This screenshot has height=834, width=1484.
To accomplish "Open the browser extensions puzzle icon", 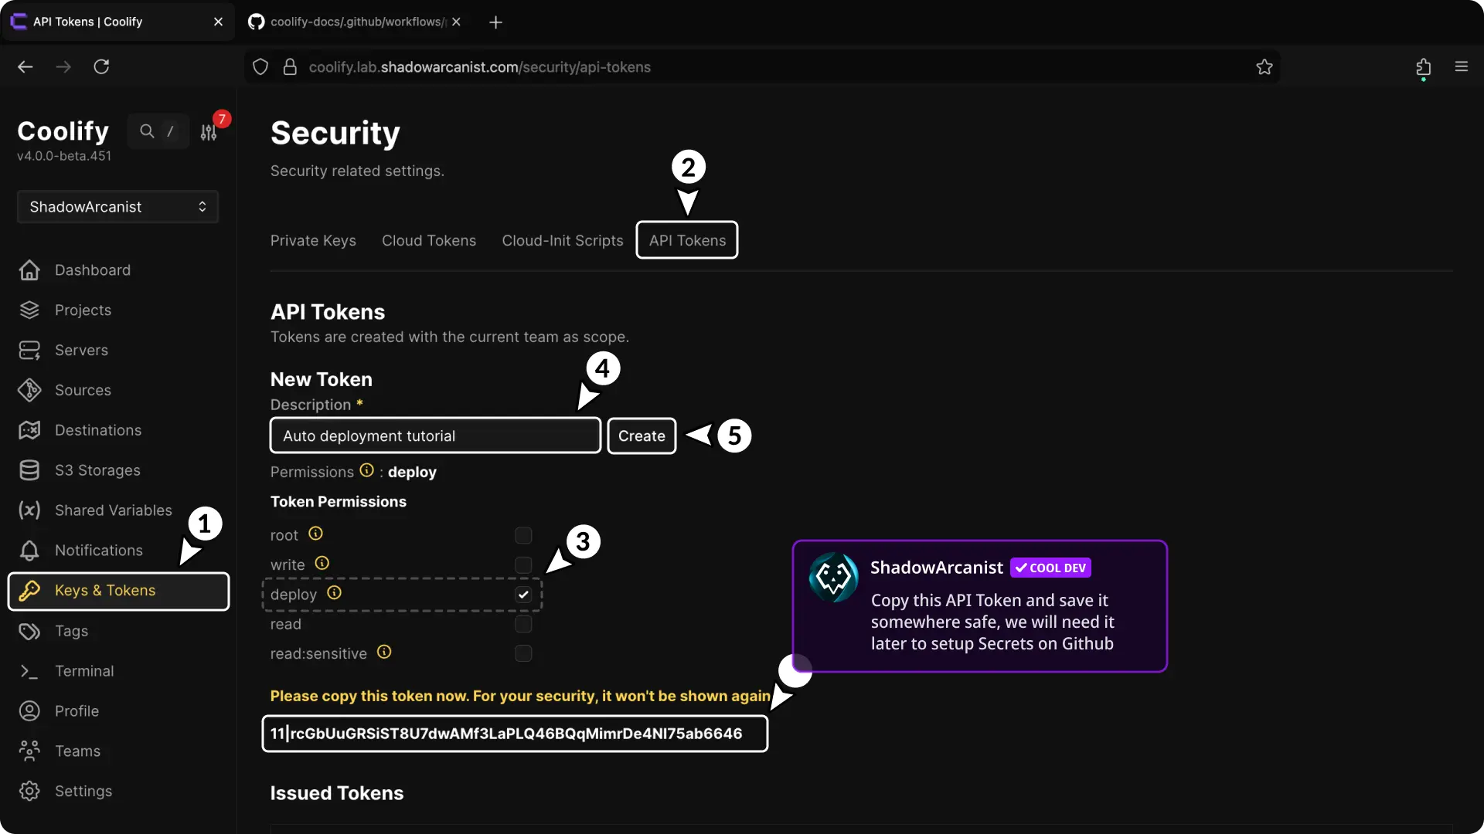I will coord(1424,67).
